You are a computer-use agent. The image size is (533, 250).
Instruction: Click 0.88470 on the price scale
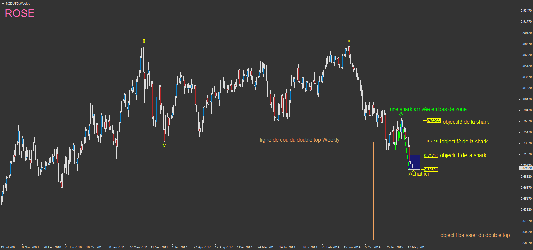526,44
